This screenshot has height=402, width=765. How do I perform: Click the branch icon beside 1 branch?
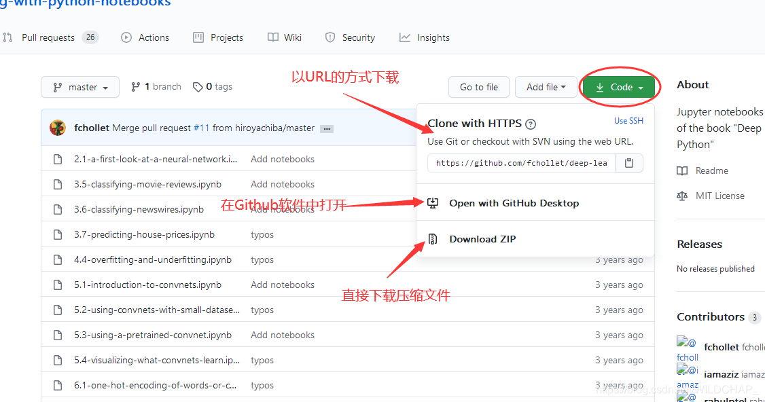[136, 87]
